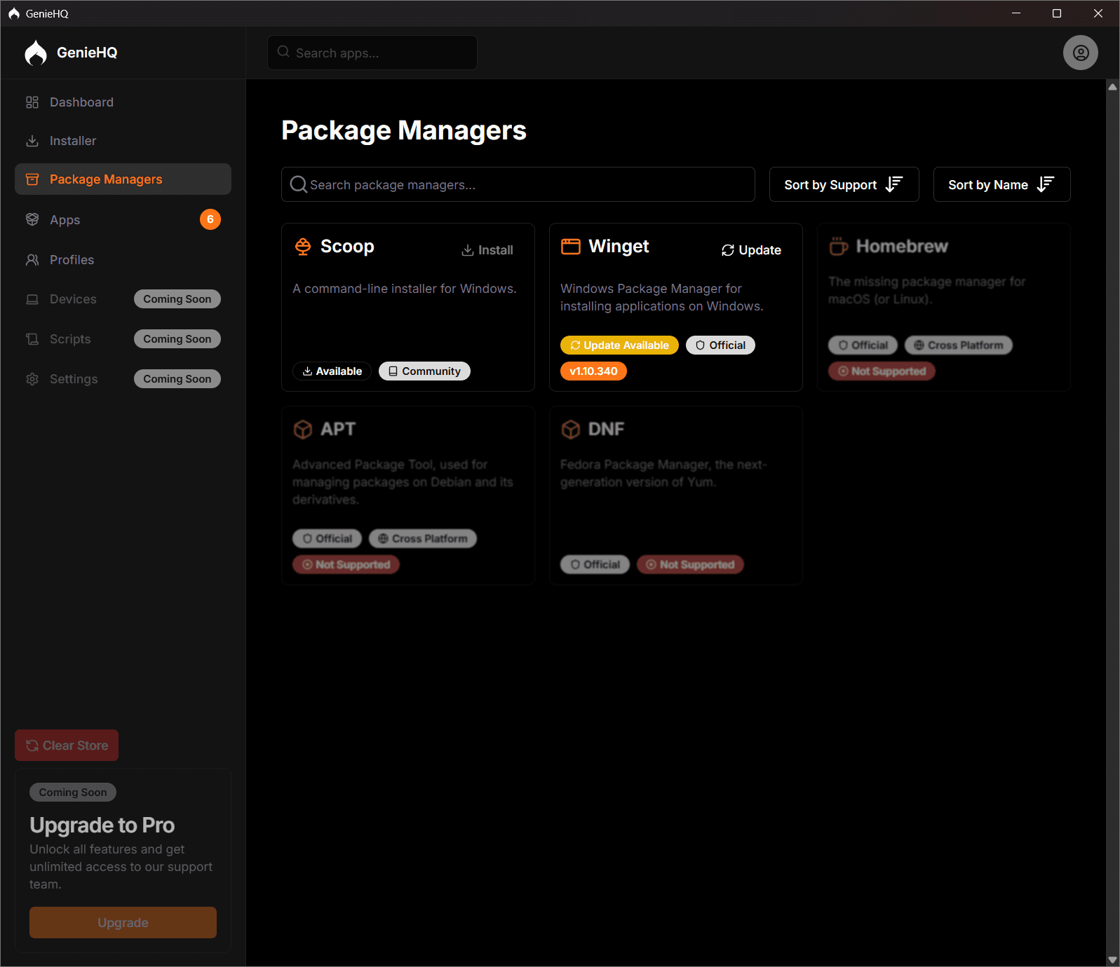
Task: Click the Winget package box icon
Action: tap(571, 247)
